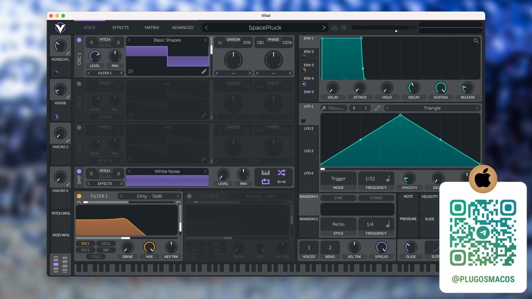This screenshot has height=299, width=532.
Task: Switch to the MATRIX tab
Action: tap(152, 27)
